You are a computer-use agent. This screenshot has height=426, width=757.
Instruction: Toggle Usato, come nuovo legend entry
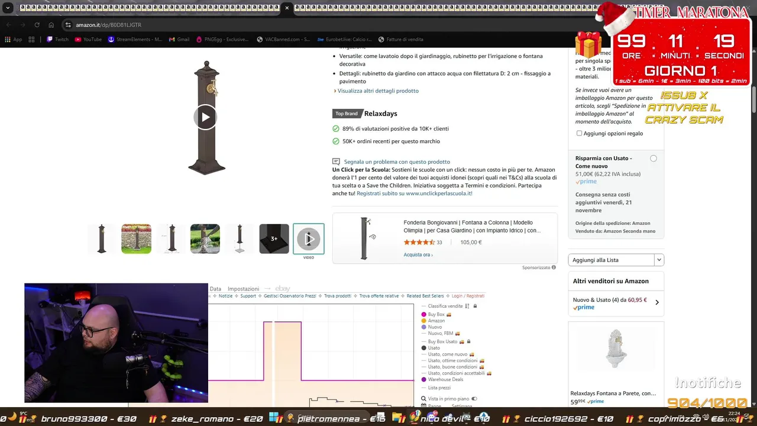(448, 354)
